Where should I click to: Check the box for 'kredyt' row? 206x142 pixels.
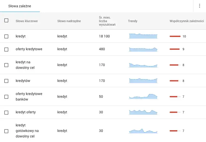(6, 36)
